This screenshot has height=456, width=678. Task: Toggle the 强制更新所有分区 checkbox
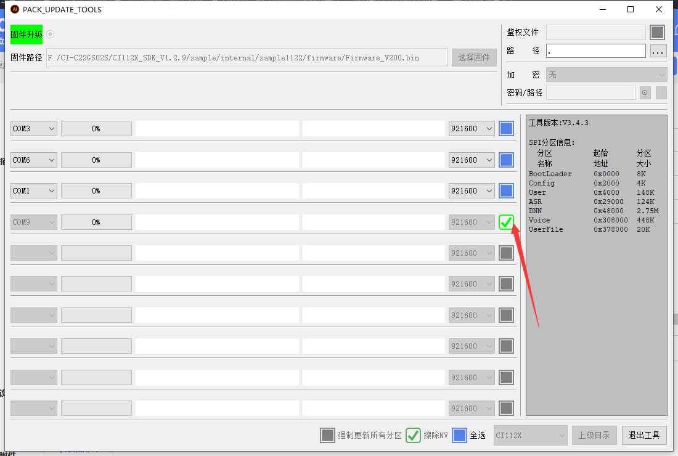[x=327, y=435]
